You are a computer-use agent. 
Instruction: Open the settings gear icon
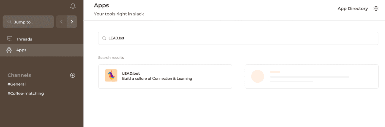coord(376,9)
